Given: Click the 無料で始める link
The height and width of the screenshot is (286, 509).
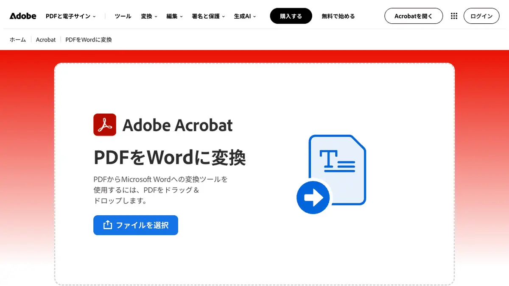Looking at the screenshot, I should click(338, 16).
